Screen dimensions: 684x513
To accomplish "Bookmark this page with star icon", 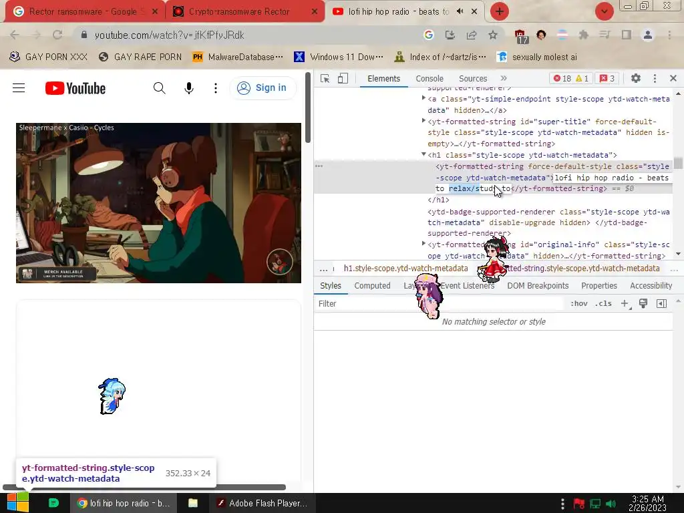I will click(492, 35).
